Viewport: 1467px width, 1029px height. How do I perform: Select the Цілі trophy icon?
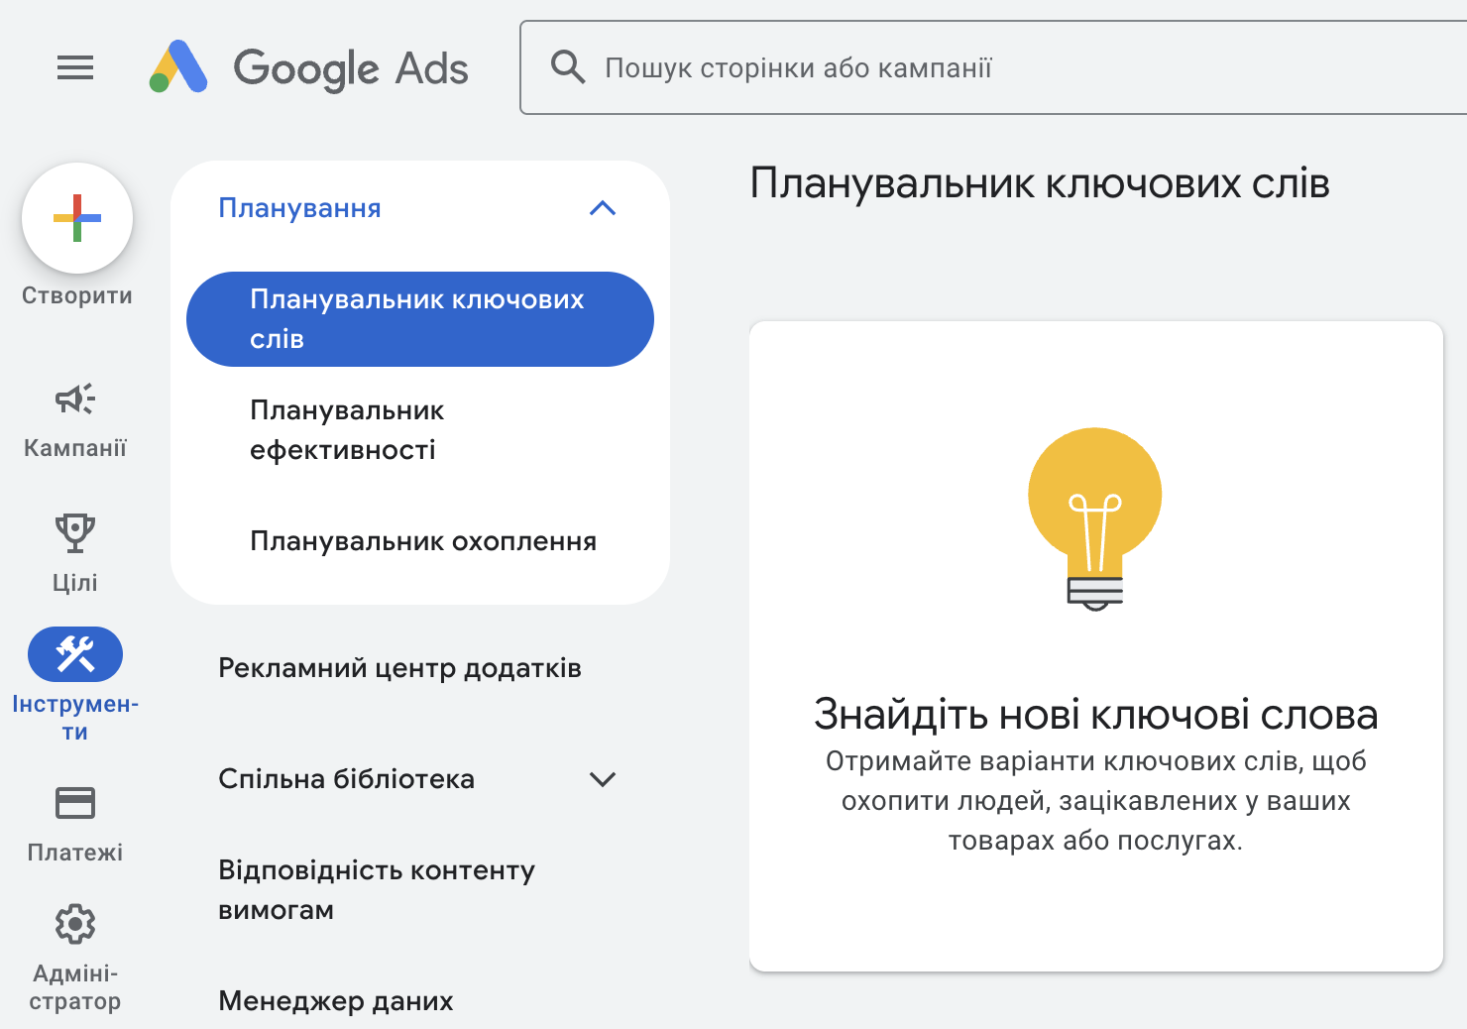75,540
